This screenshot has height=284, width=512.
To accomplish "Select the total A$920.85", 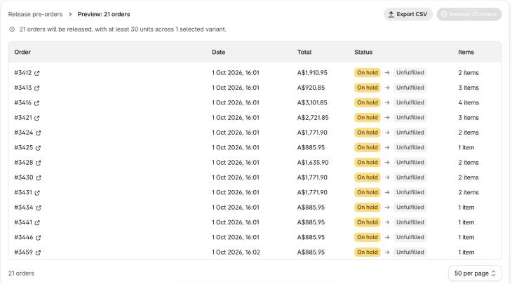I will [311, 88].
